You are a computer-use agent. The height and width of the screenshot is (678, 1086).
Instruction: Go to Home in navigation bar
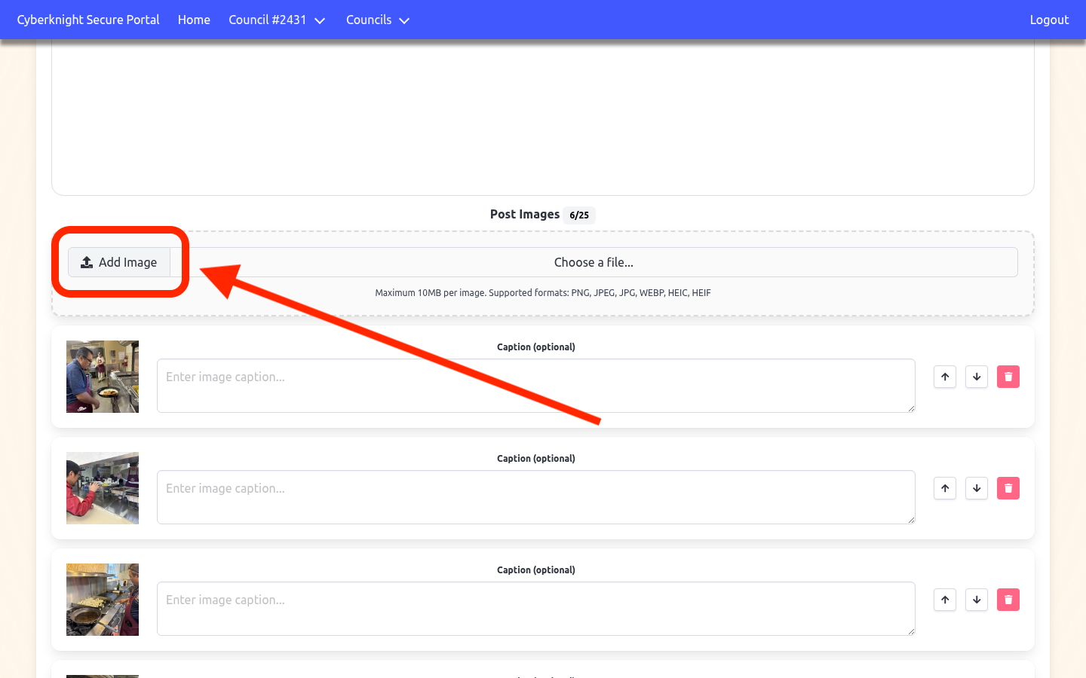coord(194,20)
